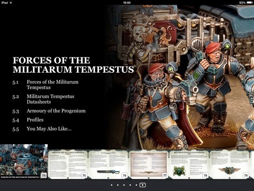Select the third chapter dot indicator

point(124,185)
